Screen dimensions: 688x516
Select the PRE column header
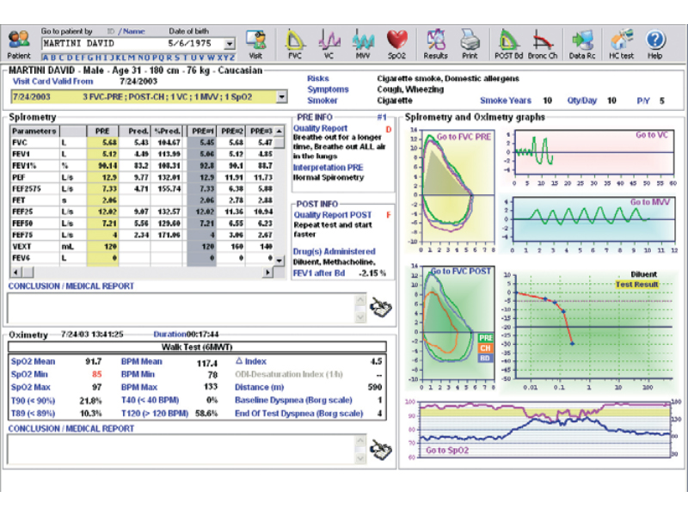(102, 131)
